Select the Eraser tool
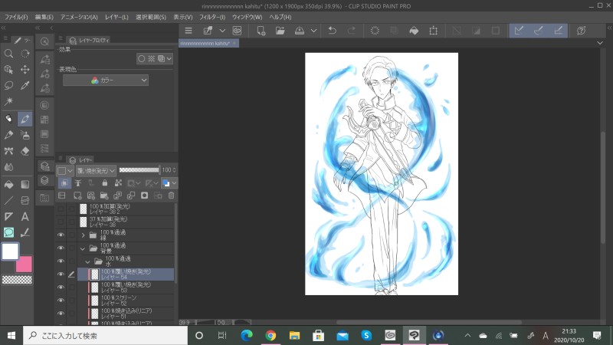613x345 pixels. coord(25,151)
